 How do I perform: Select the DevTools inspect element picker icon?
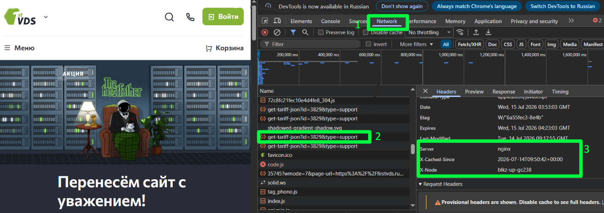pos(265,21)
